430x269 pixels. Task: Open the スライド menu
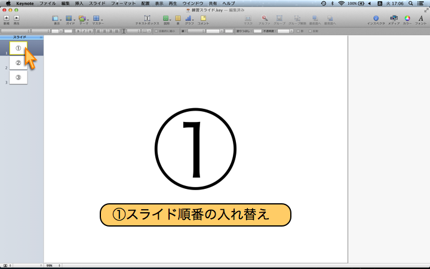97,4
